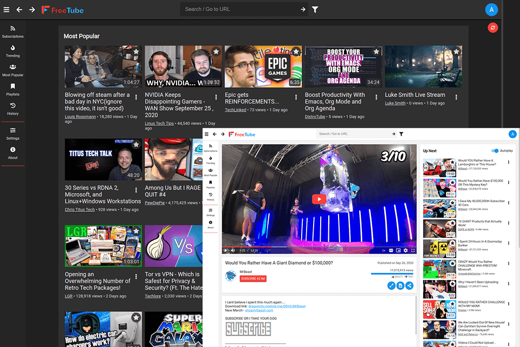Click the SUBSCRIBE button for MrBeast
This screenshot has height=347, width=520.
pos(253,279)
